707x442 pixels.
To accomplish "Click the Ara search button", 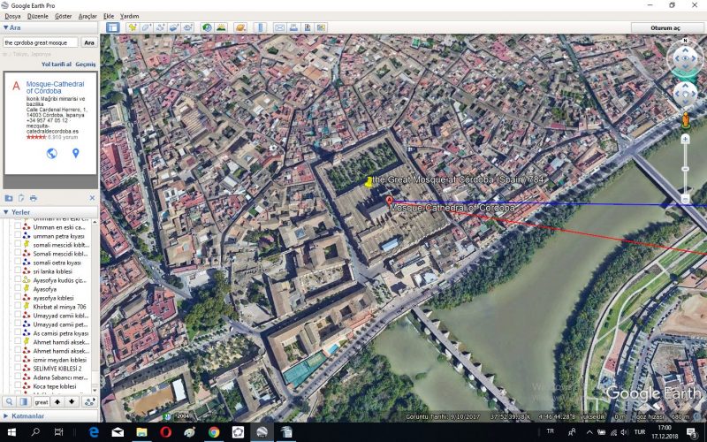I will pyautogui.click(x=89, y=42).
